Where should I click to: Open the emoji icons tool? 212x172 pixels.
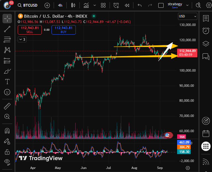click(x=7, y=92)
